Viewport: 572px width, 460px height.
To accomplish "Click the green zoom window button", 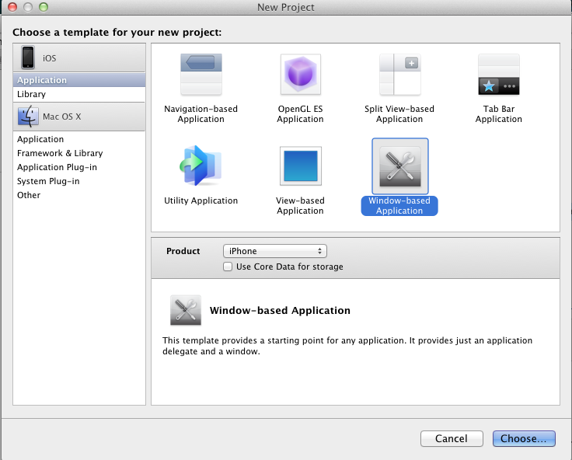I will (44, 7).
